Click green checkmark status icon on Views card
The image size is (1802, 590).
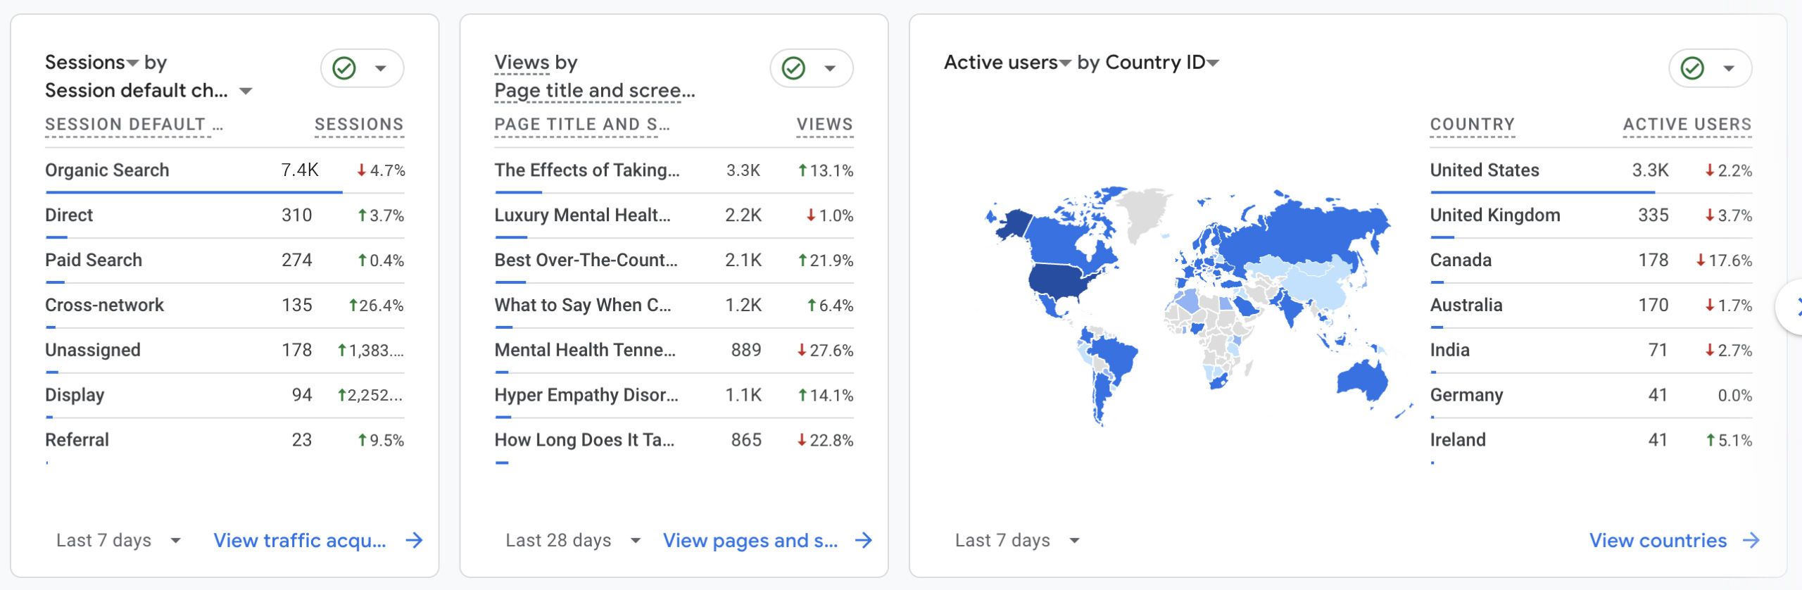pos(793,68)
